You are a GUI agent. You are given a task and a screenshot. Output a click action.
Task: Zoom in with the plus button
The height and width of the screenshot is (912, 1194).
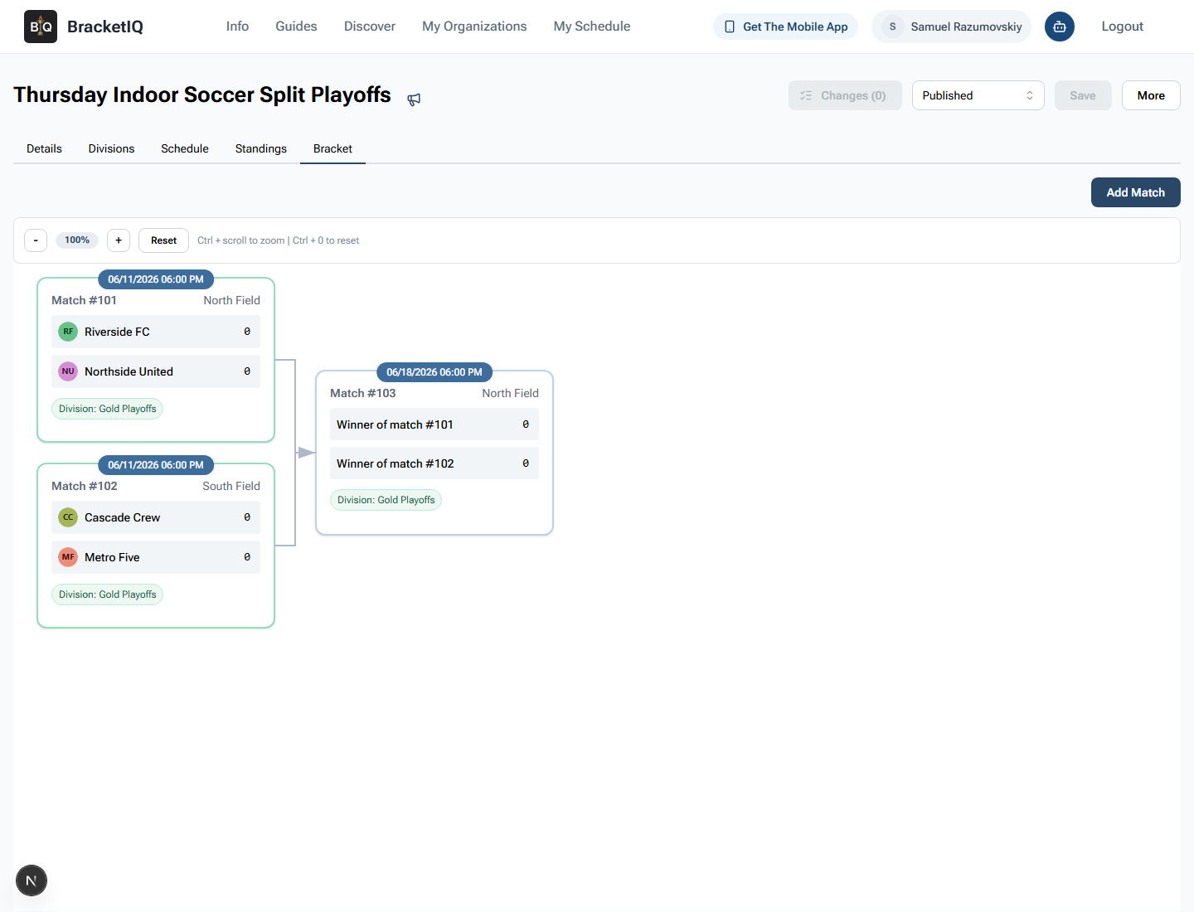(119, 240)
